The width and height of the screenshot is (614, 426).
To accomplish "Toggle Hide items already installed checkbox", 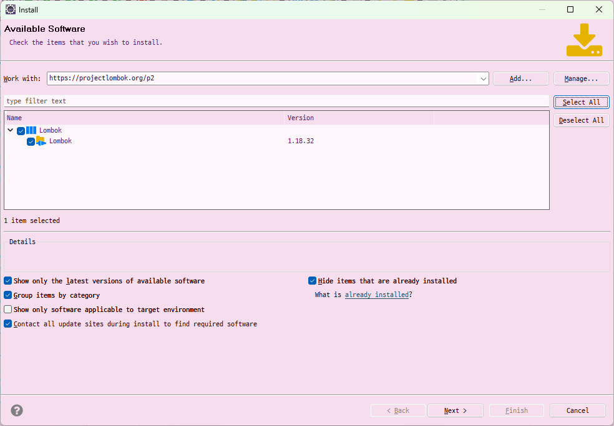I will tap(313, 281).
